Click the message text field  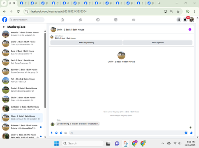tap(127, 133)
